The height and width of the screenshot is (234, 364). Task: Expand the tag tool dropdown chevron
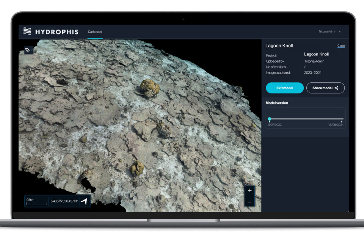point(33,50)
